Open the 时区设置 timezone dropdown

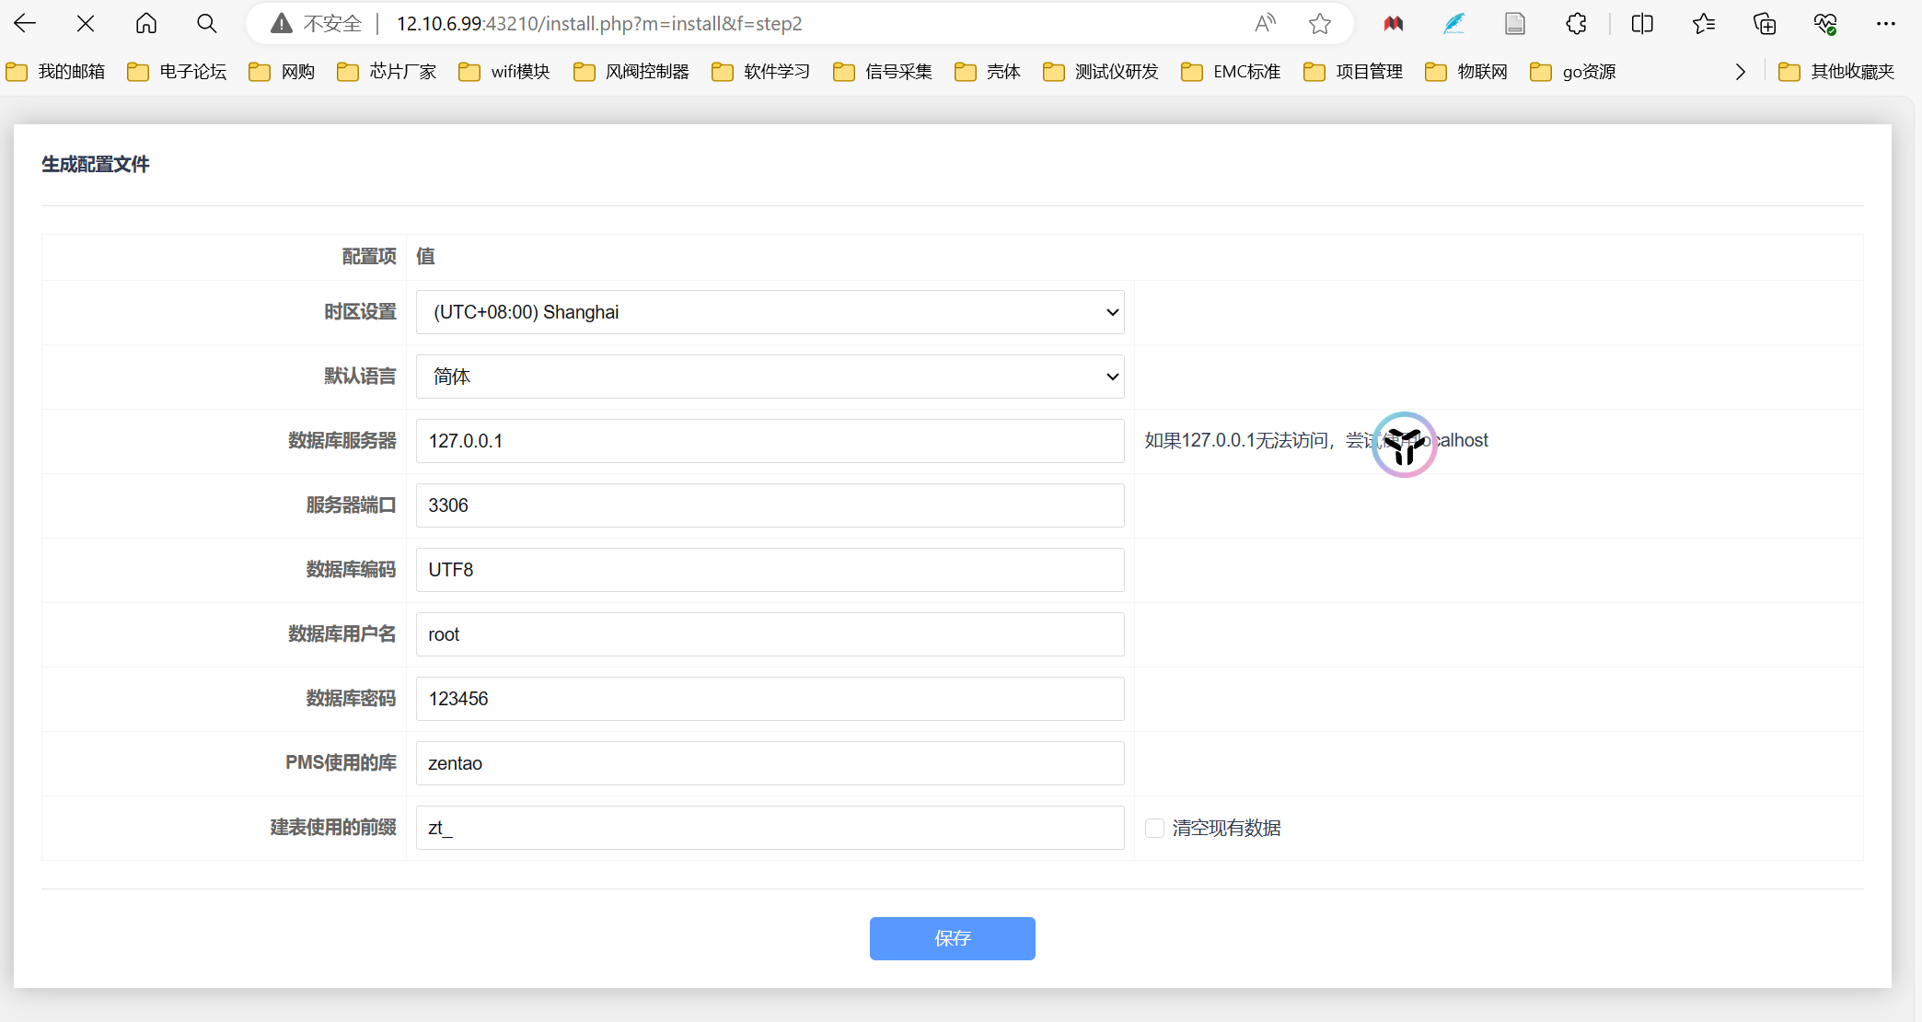click(770, 312)
